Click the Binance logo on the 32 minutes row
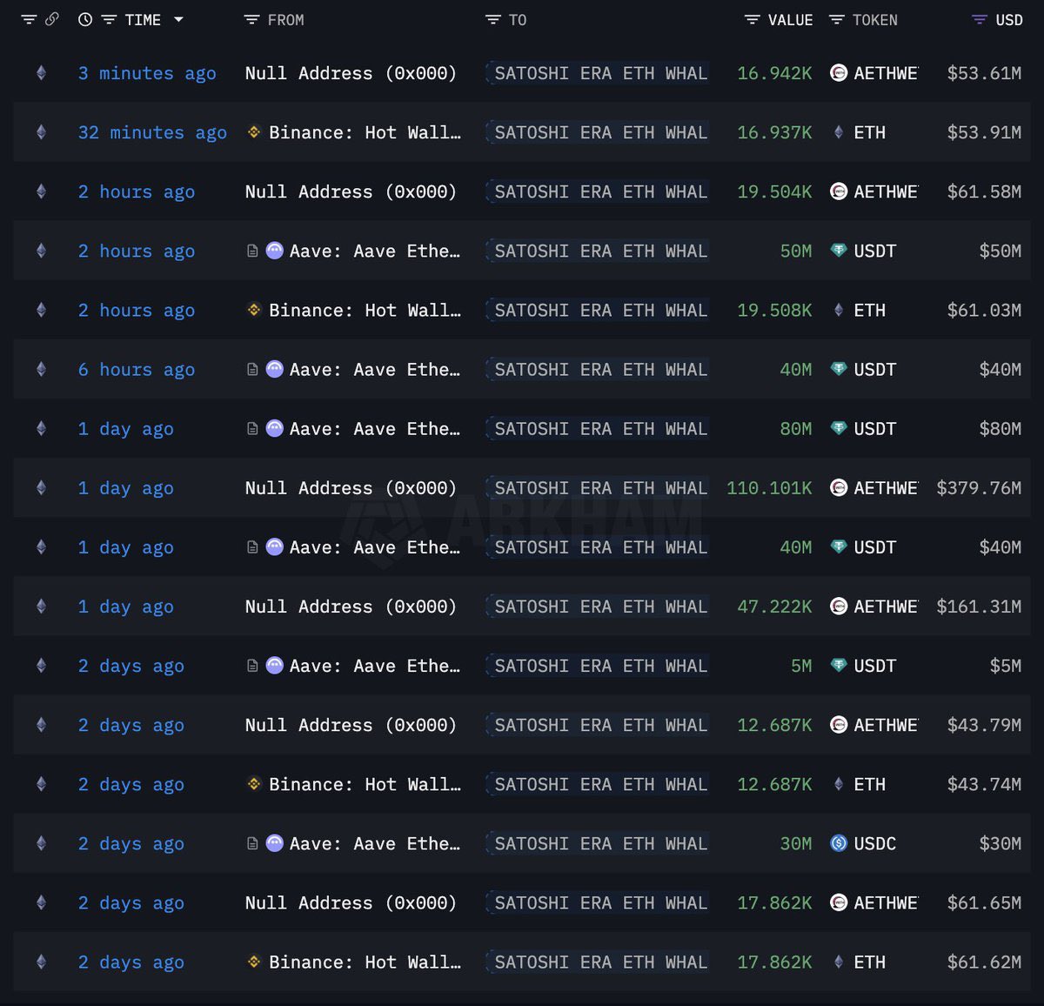The height and width of the screenshot is (1006, 1044). tap(253, 132)
